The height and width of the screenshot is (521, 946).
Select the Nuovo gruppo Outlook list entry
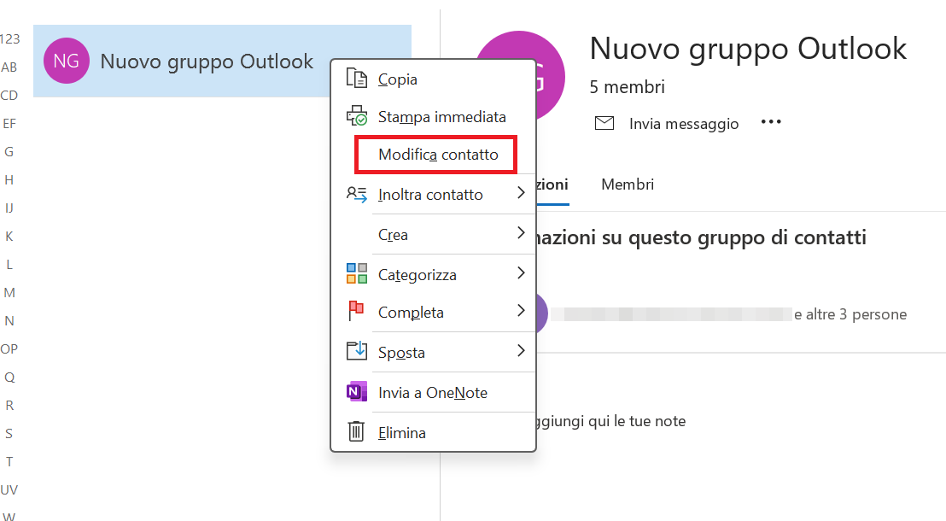[222, 61]
